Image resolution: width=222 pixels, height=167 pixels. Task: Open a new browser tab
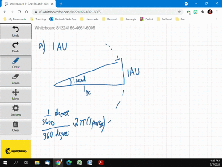[x=61, y=4]
